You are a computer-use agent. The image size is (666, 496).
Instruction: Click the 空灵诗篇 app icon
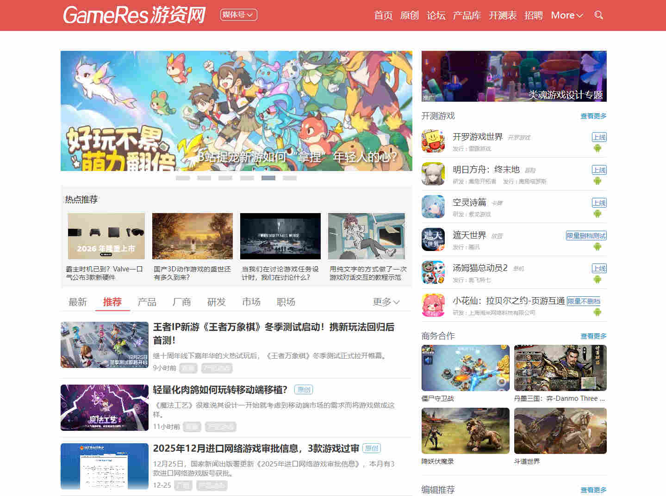[433, 207]
